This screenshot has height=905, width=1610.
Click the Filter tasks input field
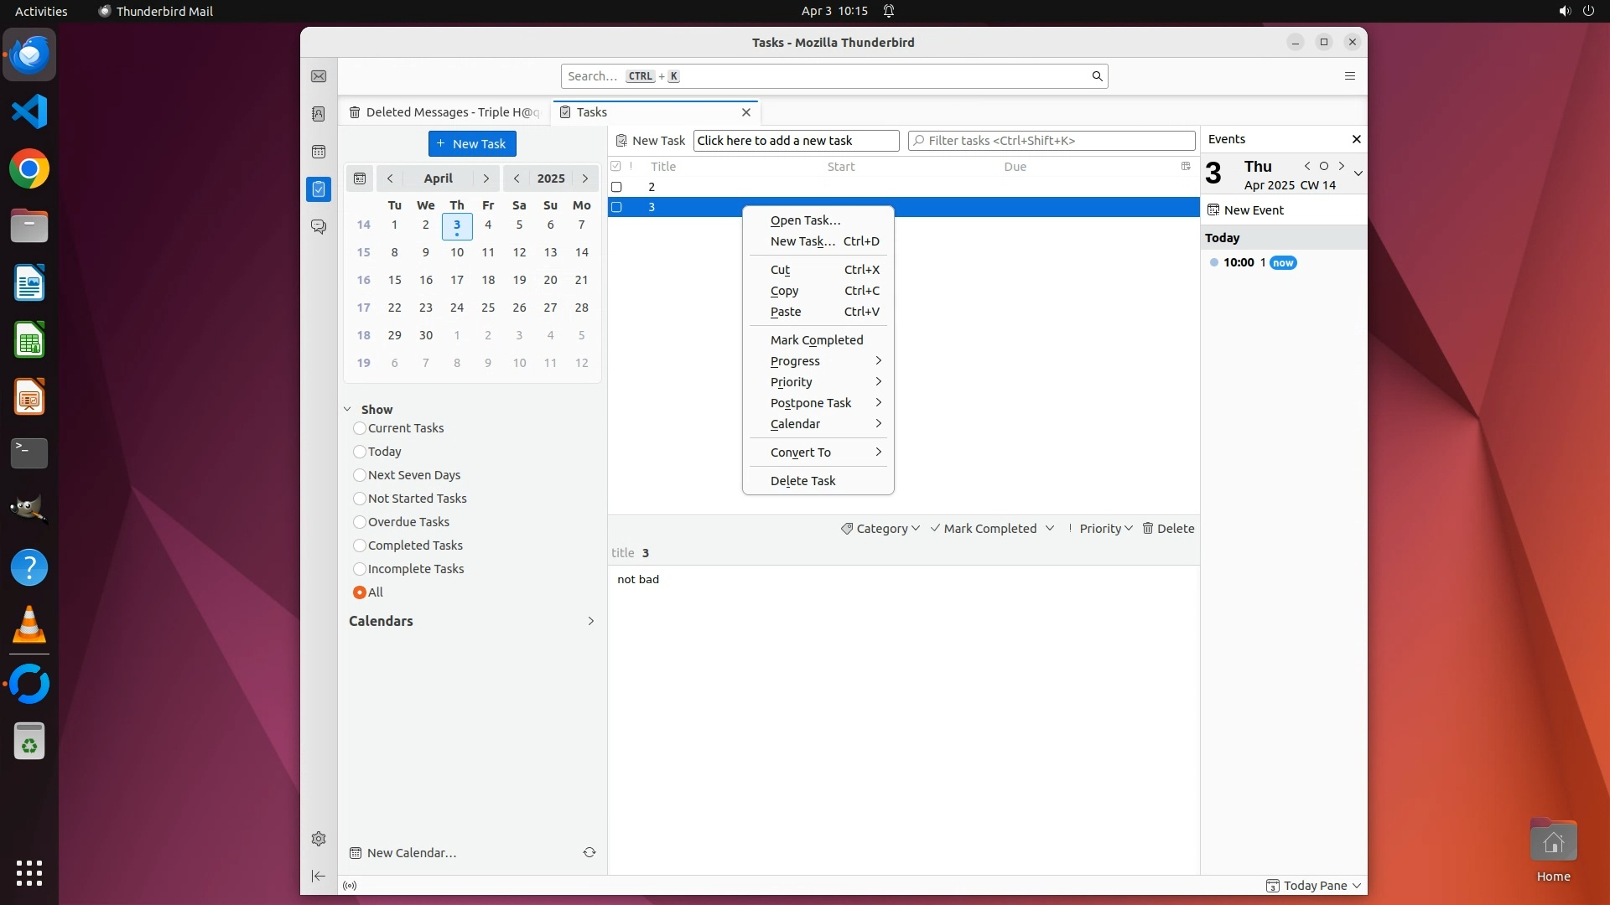1052,141
